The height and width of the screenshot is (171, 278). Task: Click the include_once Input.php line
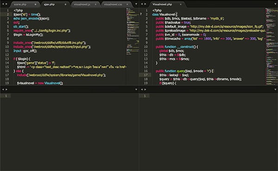52,47
